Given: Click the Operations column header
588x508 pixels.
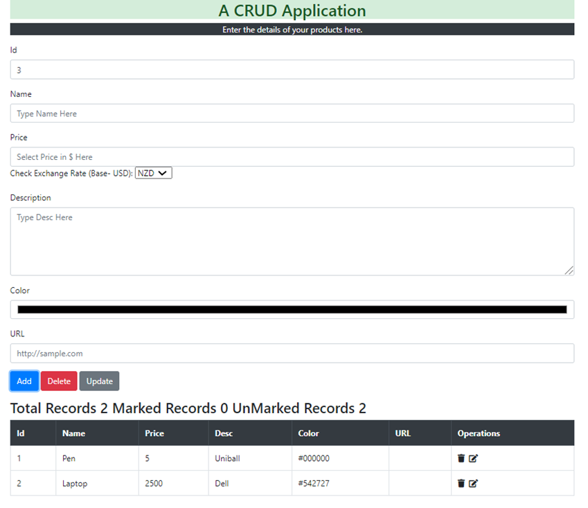Looking at the screenshot, I should pyautogui.click(x=479, y=433).
